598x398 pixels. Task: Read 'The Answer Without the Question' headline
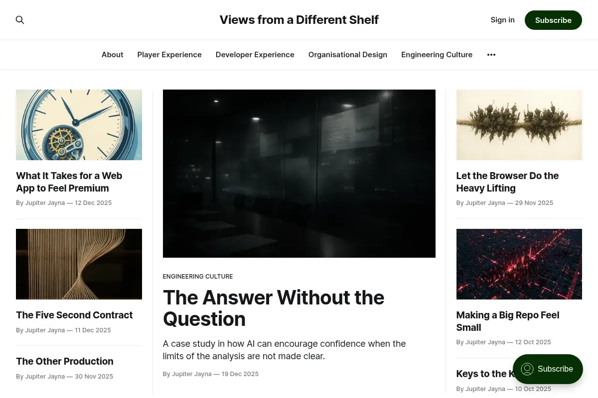pyautogui.click(x=274, y=308)
